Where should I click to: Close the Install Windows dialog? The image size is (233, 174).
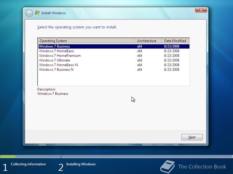201,10
